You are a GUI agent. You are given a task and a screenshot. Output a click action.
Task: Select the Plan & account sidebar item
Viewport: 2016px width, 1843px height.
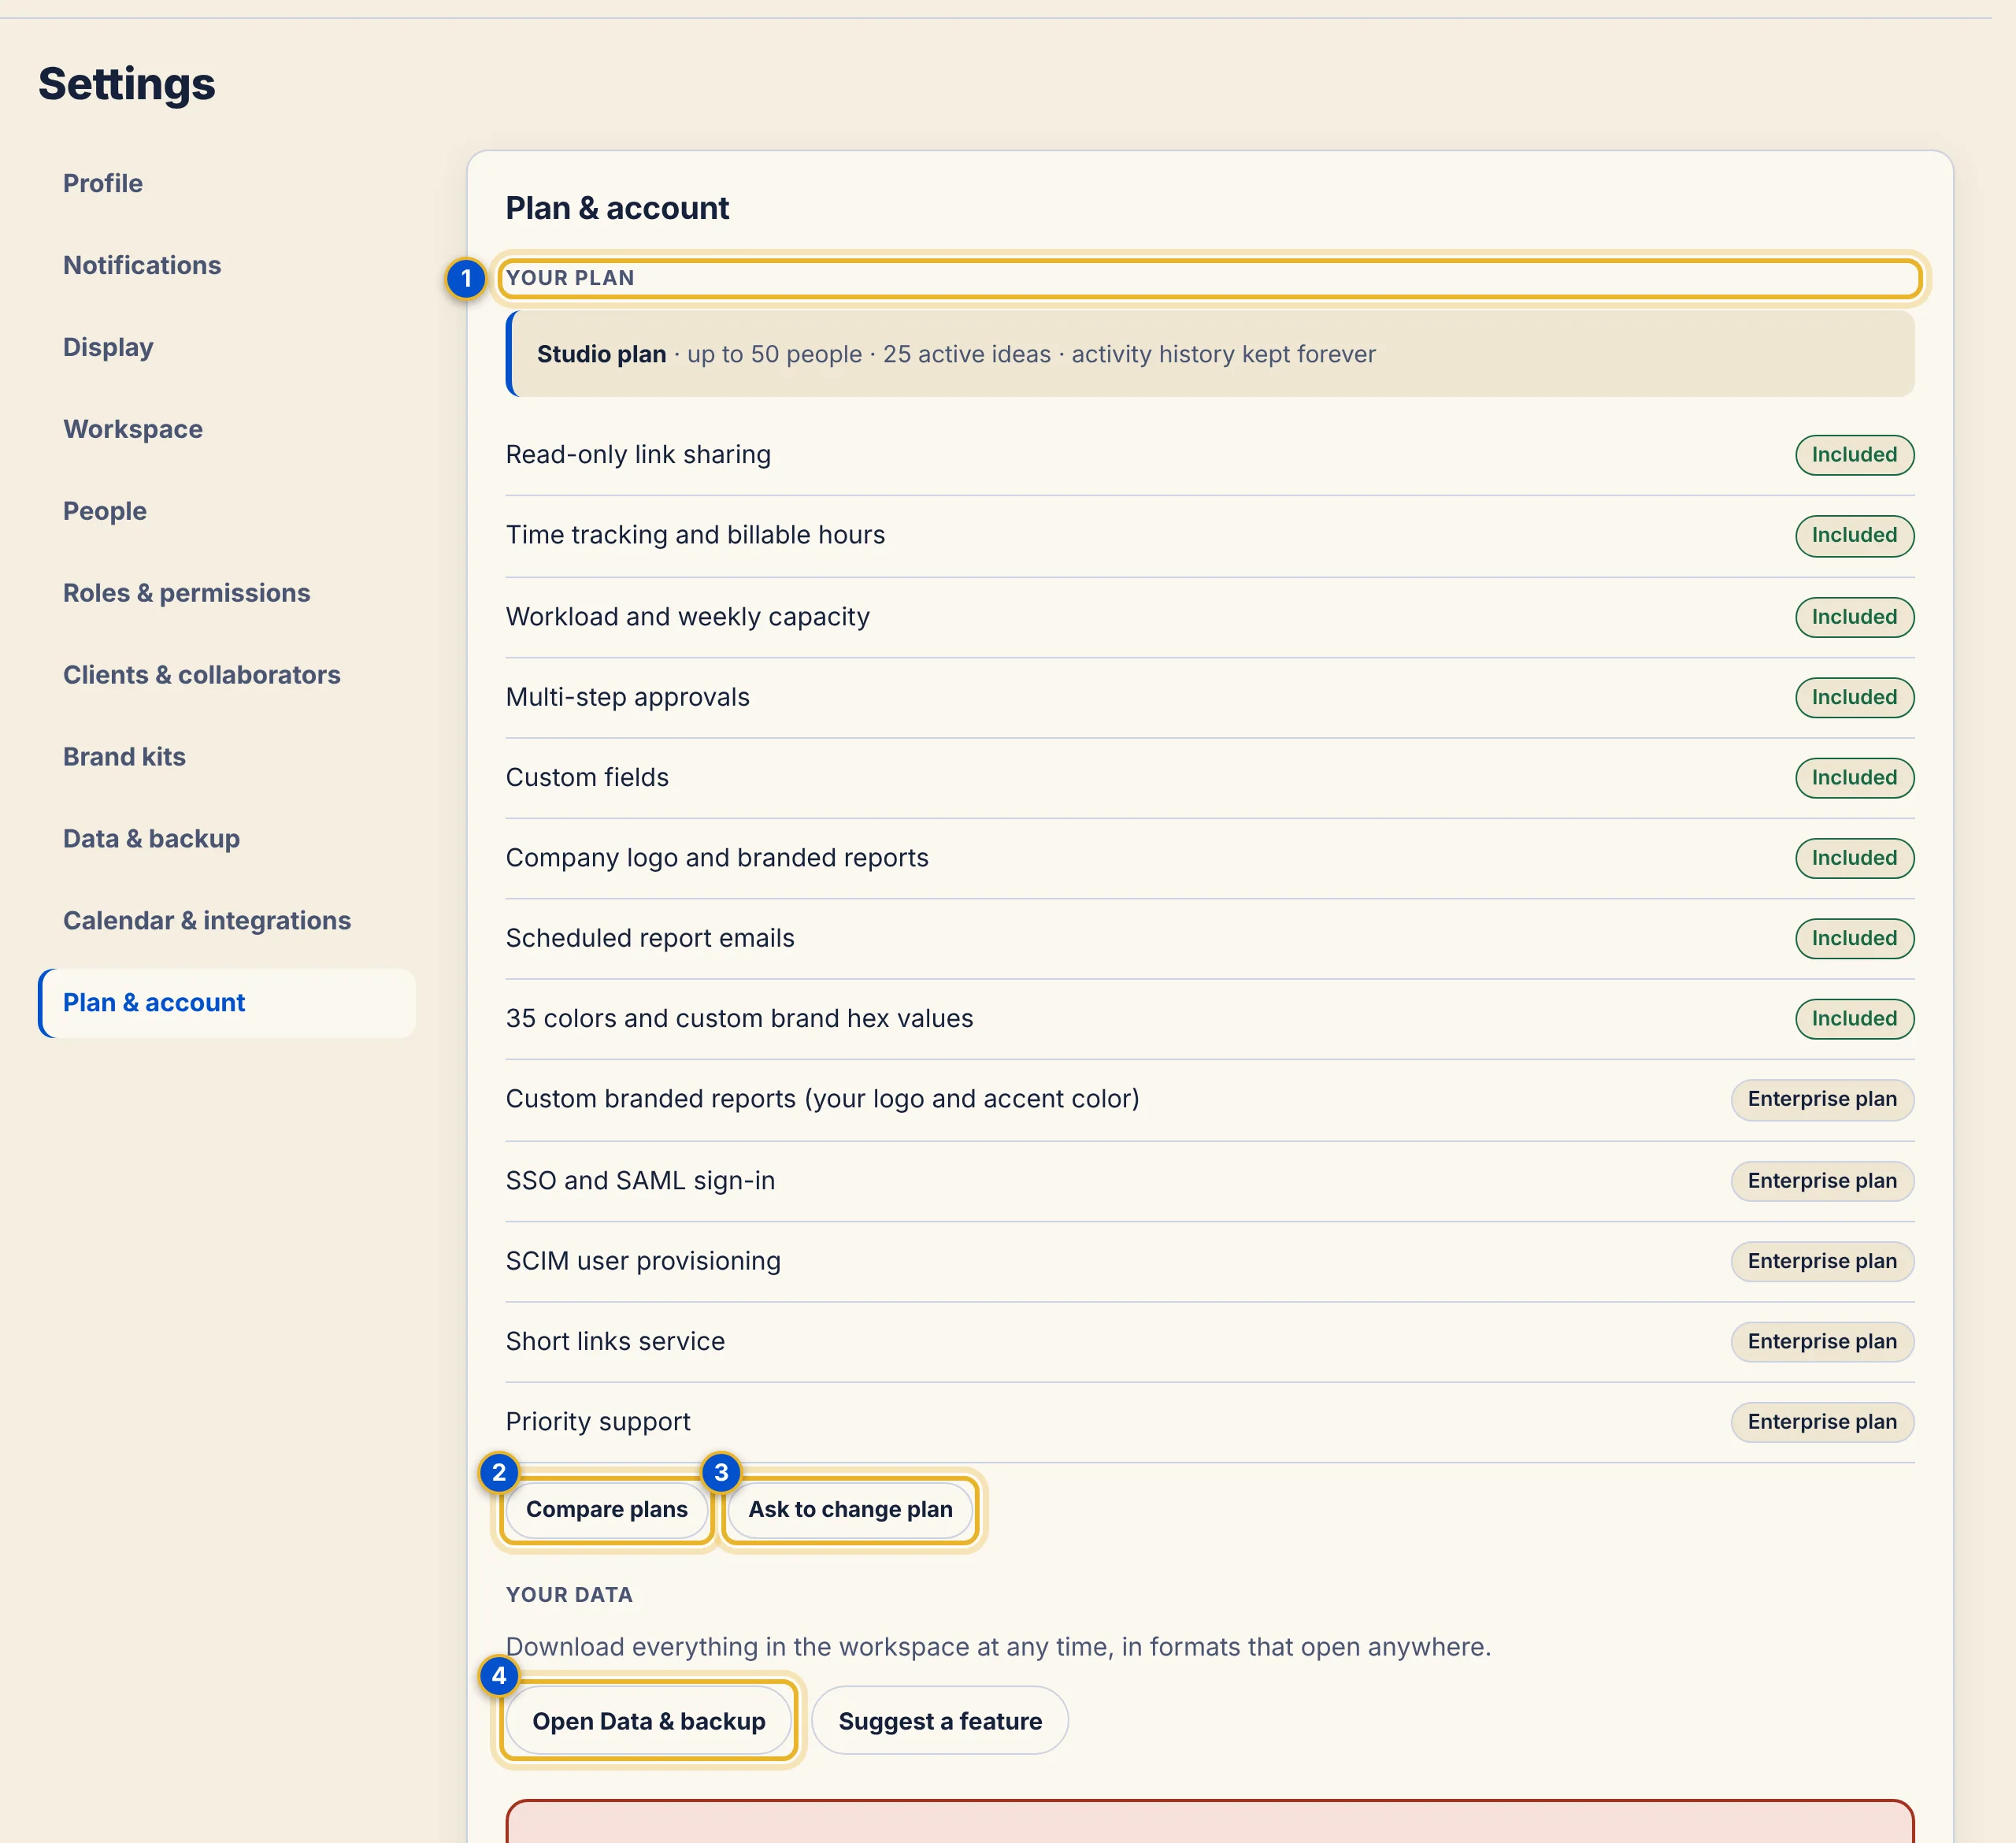tap(227, 1003)
